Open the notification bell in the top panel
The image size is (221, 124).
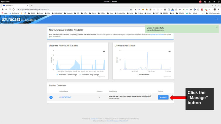coord(214,2)
